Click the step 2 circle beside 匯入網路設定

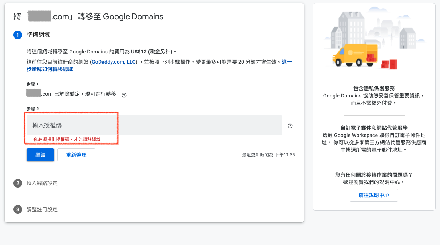point(17,183)
